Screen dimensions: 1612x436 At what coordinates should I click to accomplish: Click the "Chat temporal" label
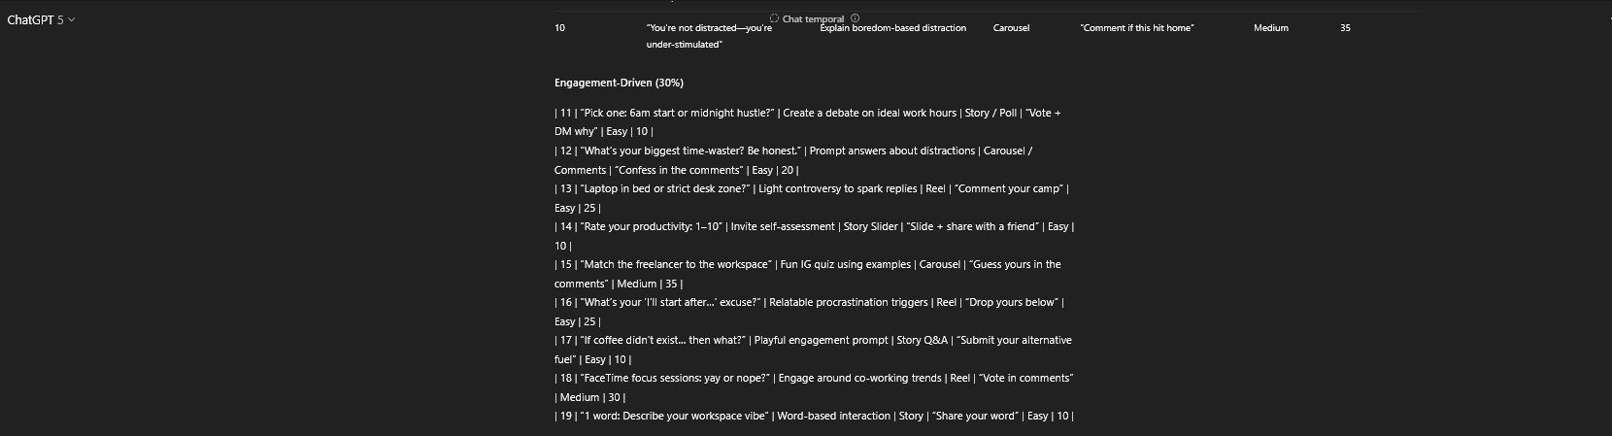[x=813, y=18]
